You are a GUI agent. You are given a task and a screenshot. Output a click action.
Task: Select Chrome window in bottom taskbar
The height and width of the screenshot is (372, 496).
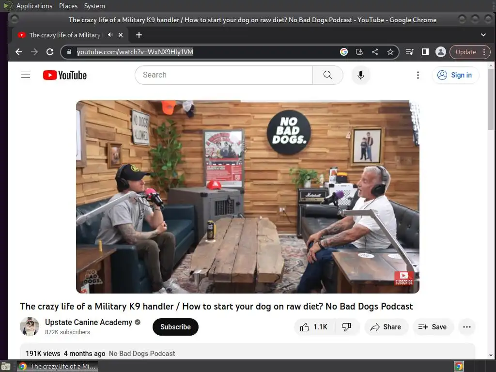click(x=57, y=366)
